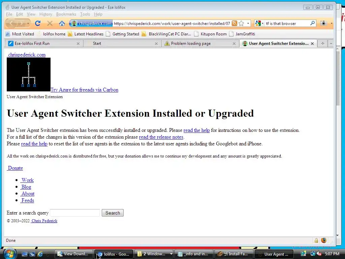
Task: Open the Work navigation link
Action: (27, 180)
